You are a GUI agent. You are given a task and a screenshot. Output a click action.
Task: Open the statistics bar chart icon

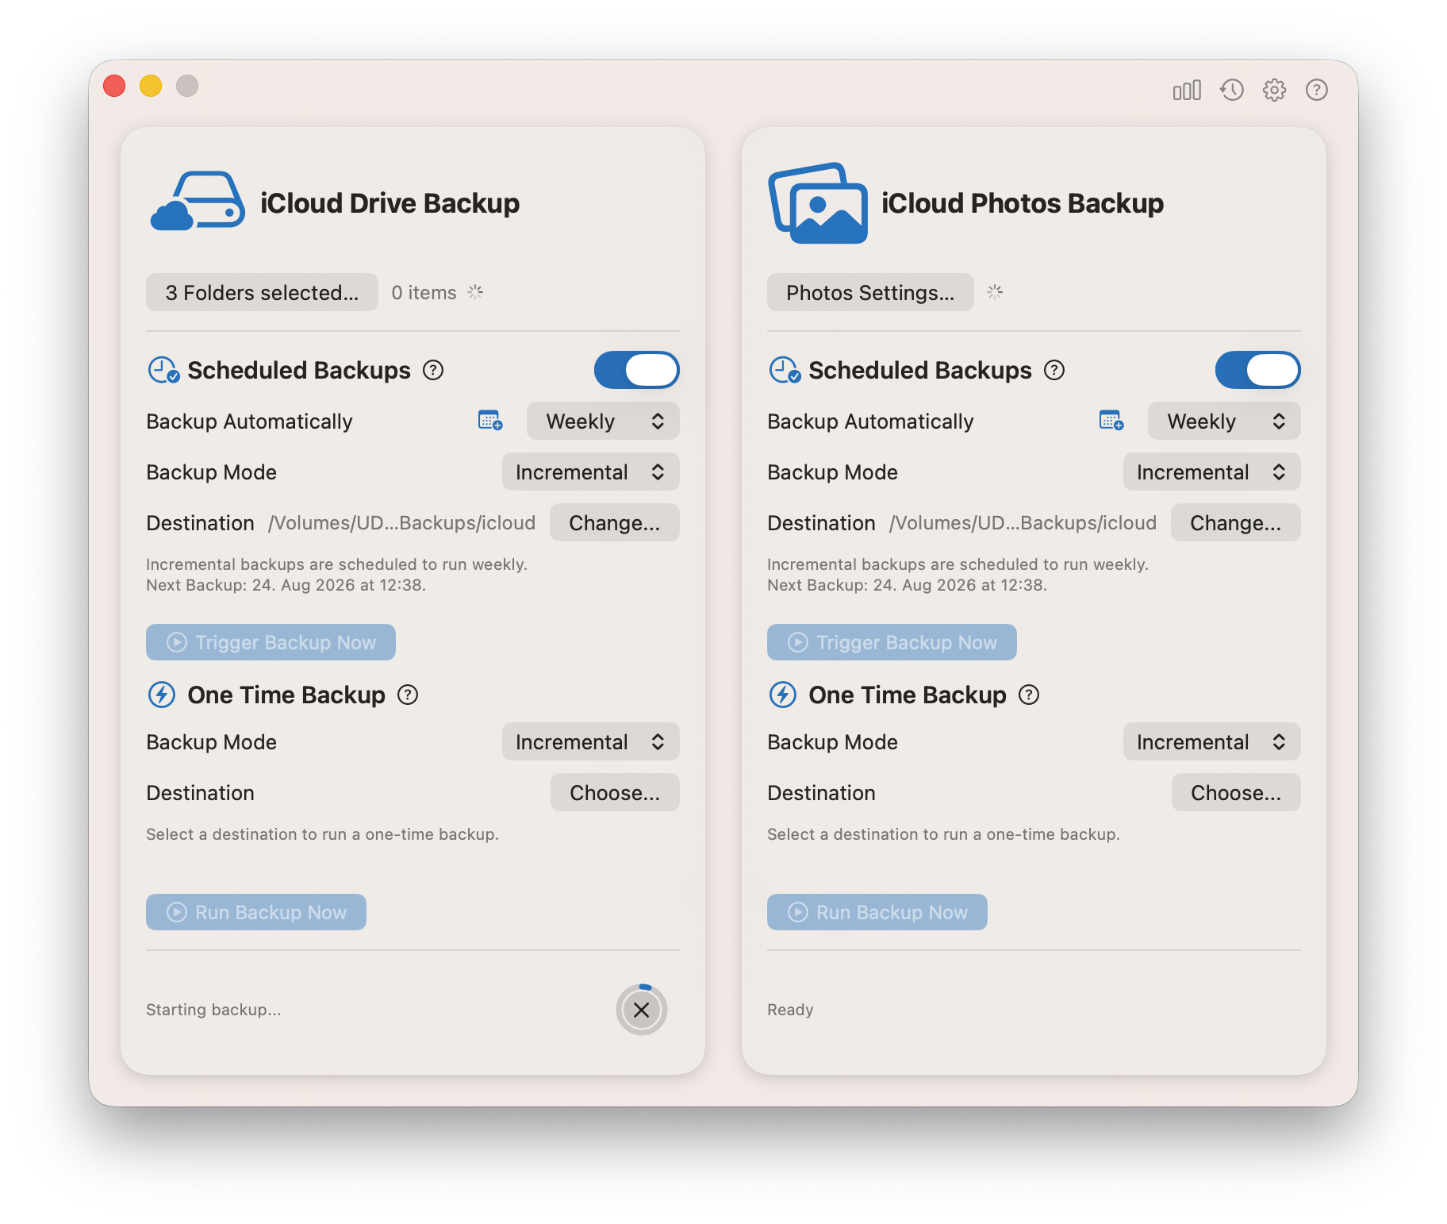pos(1187,90)
